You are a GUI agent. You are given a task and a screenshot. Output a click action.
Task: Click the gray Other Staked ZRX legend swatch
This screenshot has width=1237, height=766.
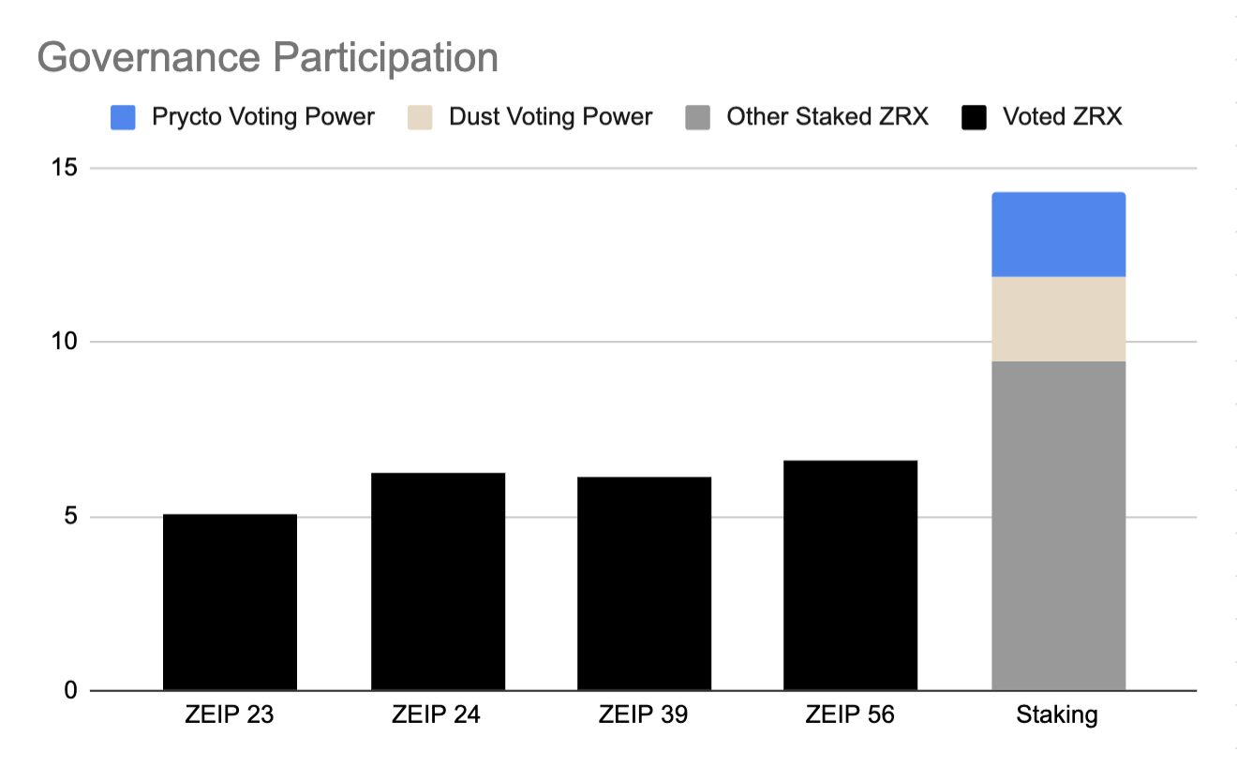pyautogui.click(x=698, y=117)
